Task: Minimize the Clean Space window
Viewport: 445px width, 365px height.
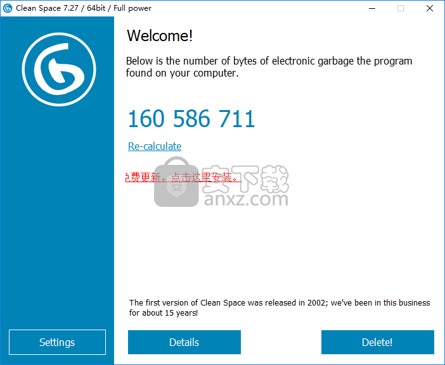Action: click(x=372, y=8)
